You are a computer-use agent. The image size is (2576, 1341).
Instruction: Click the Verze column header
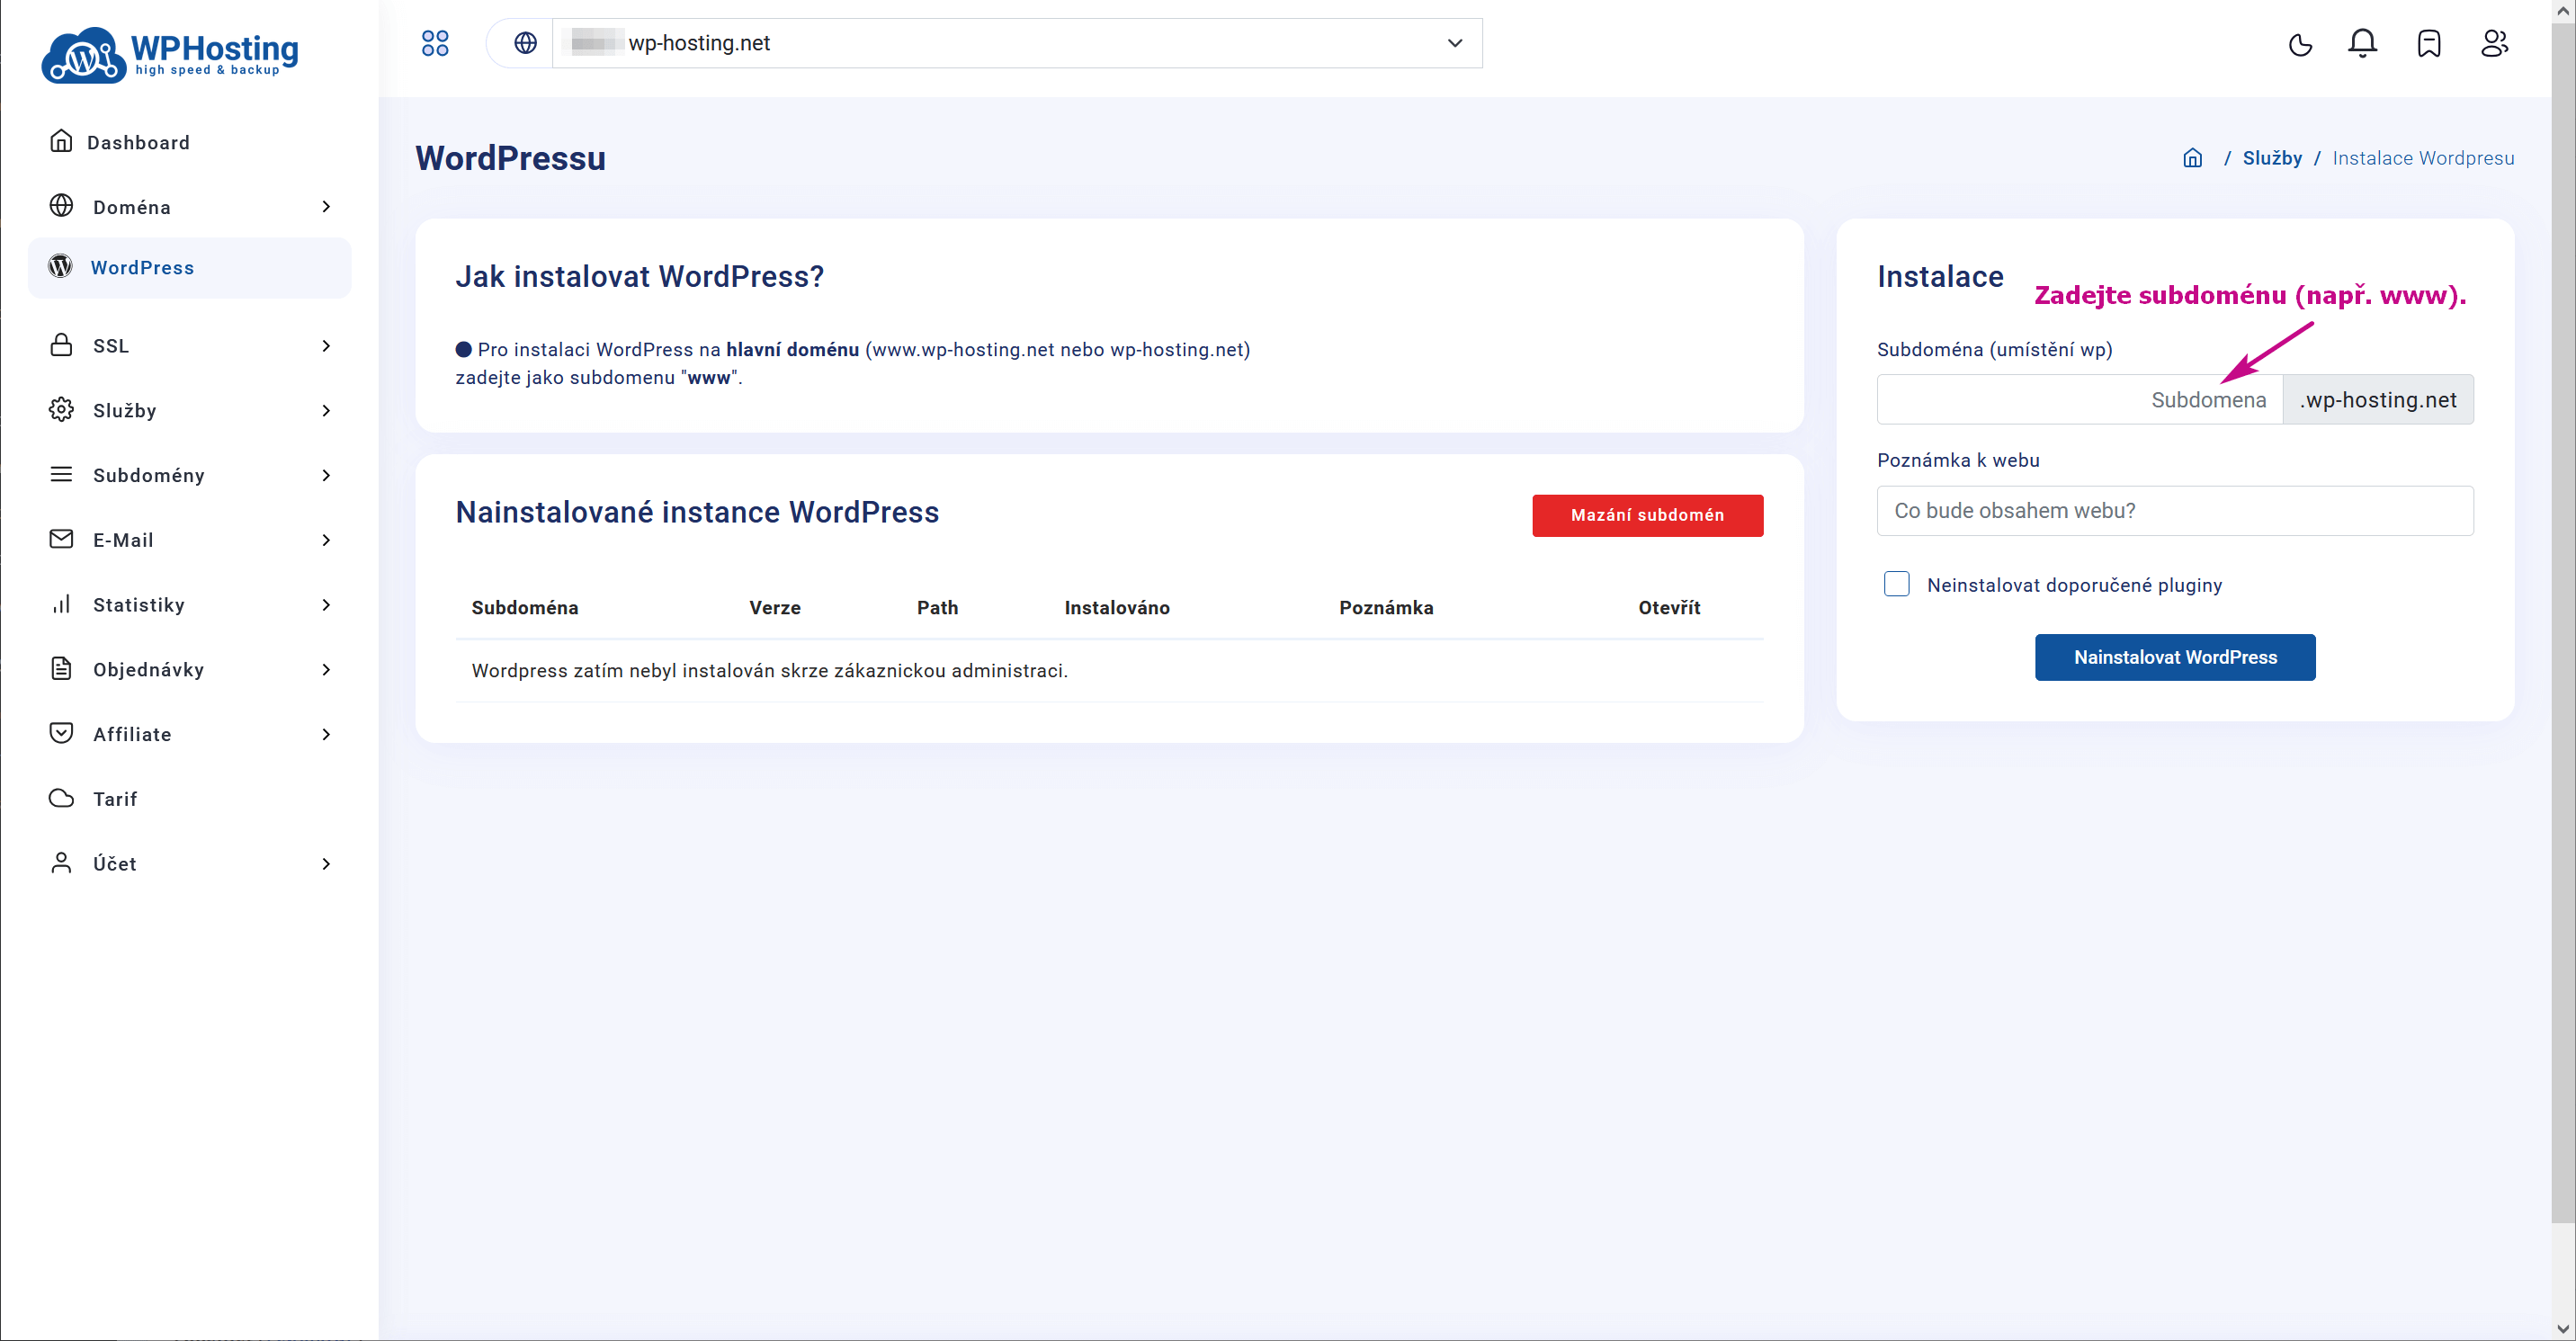(x=774, y=607)
